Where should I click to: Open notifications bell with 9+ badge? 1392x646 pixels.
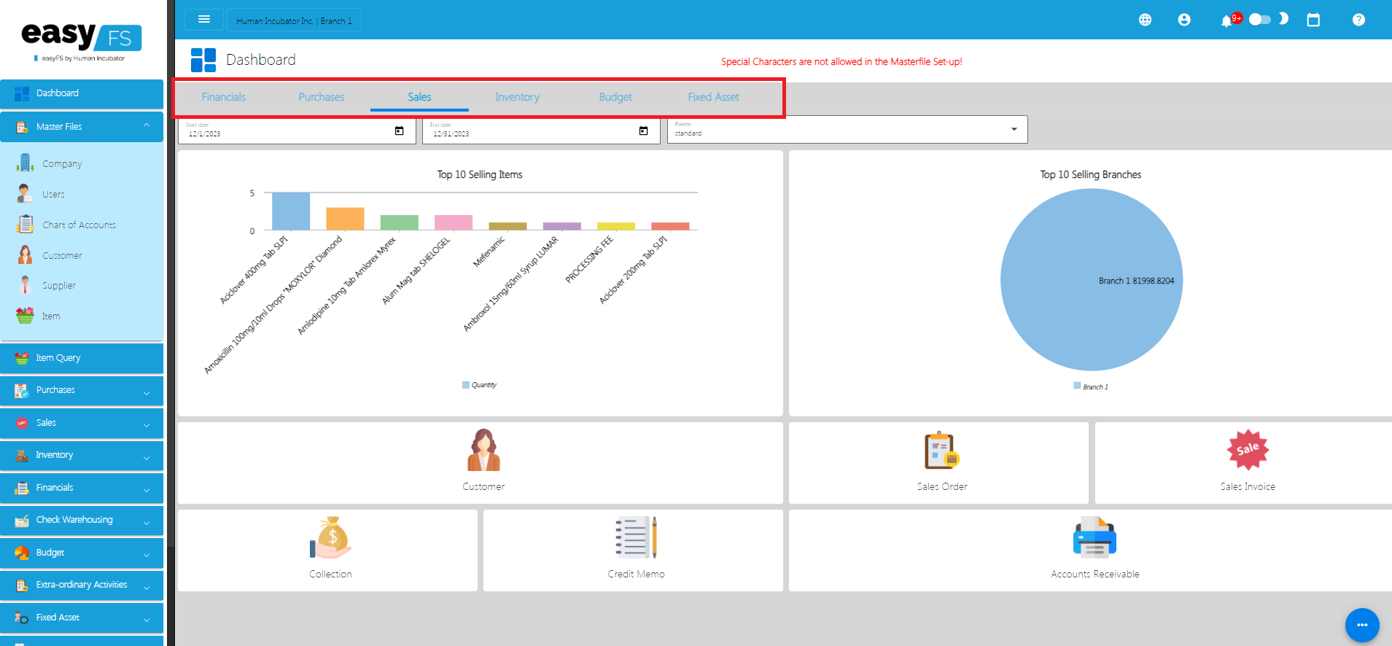(1229, 20)
